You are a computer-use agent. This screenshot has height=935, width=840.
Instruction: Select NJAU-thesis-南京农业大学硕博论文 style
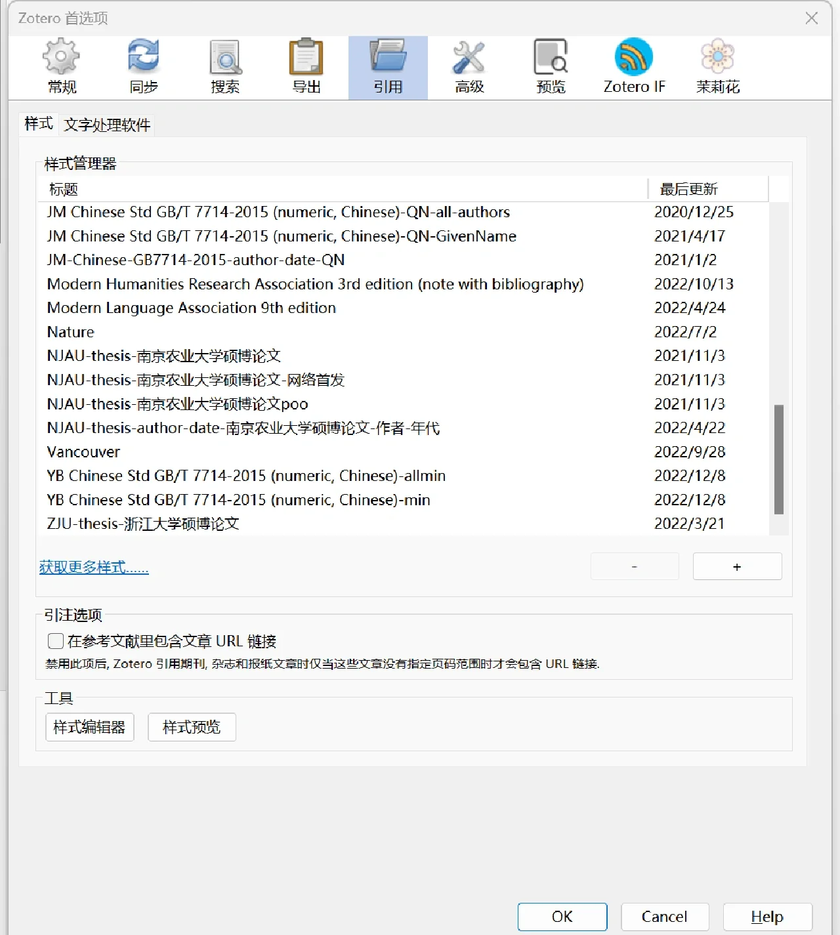pos(403,356)
